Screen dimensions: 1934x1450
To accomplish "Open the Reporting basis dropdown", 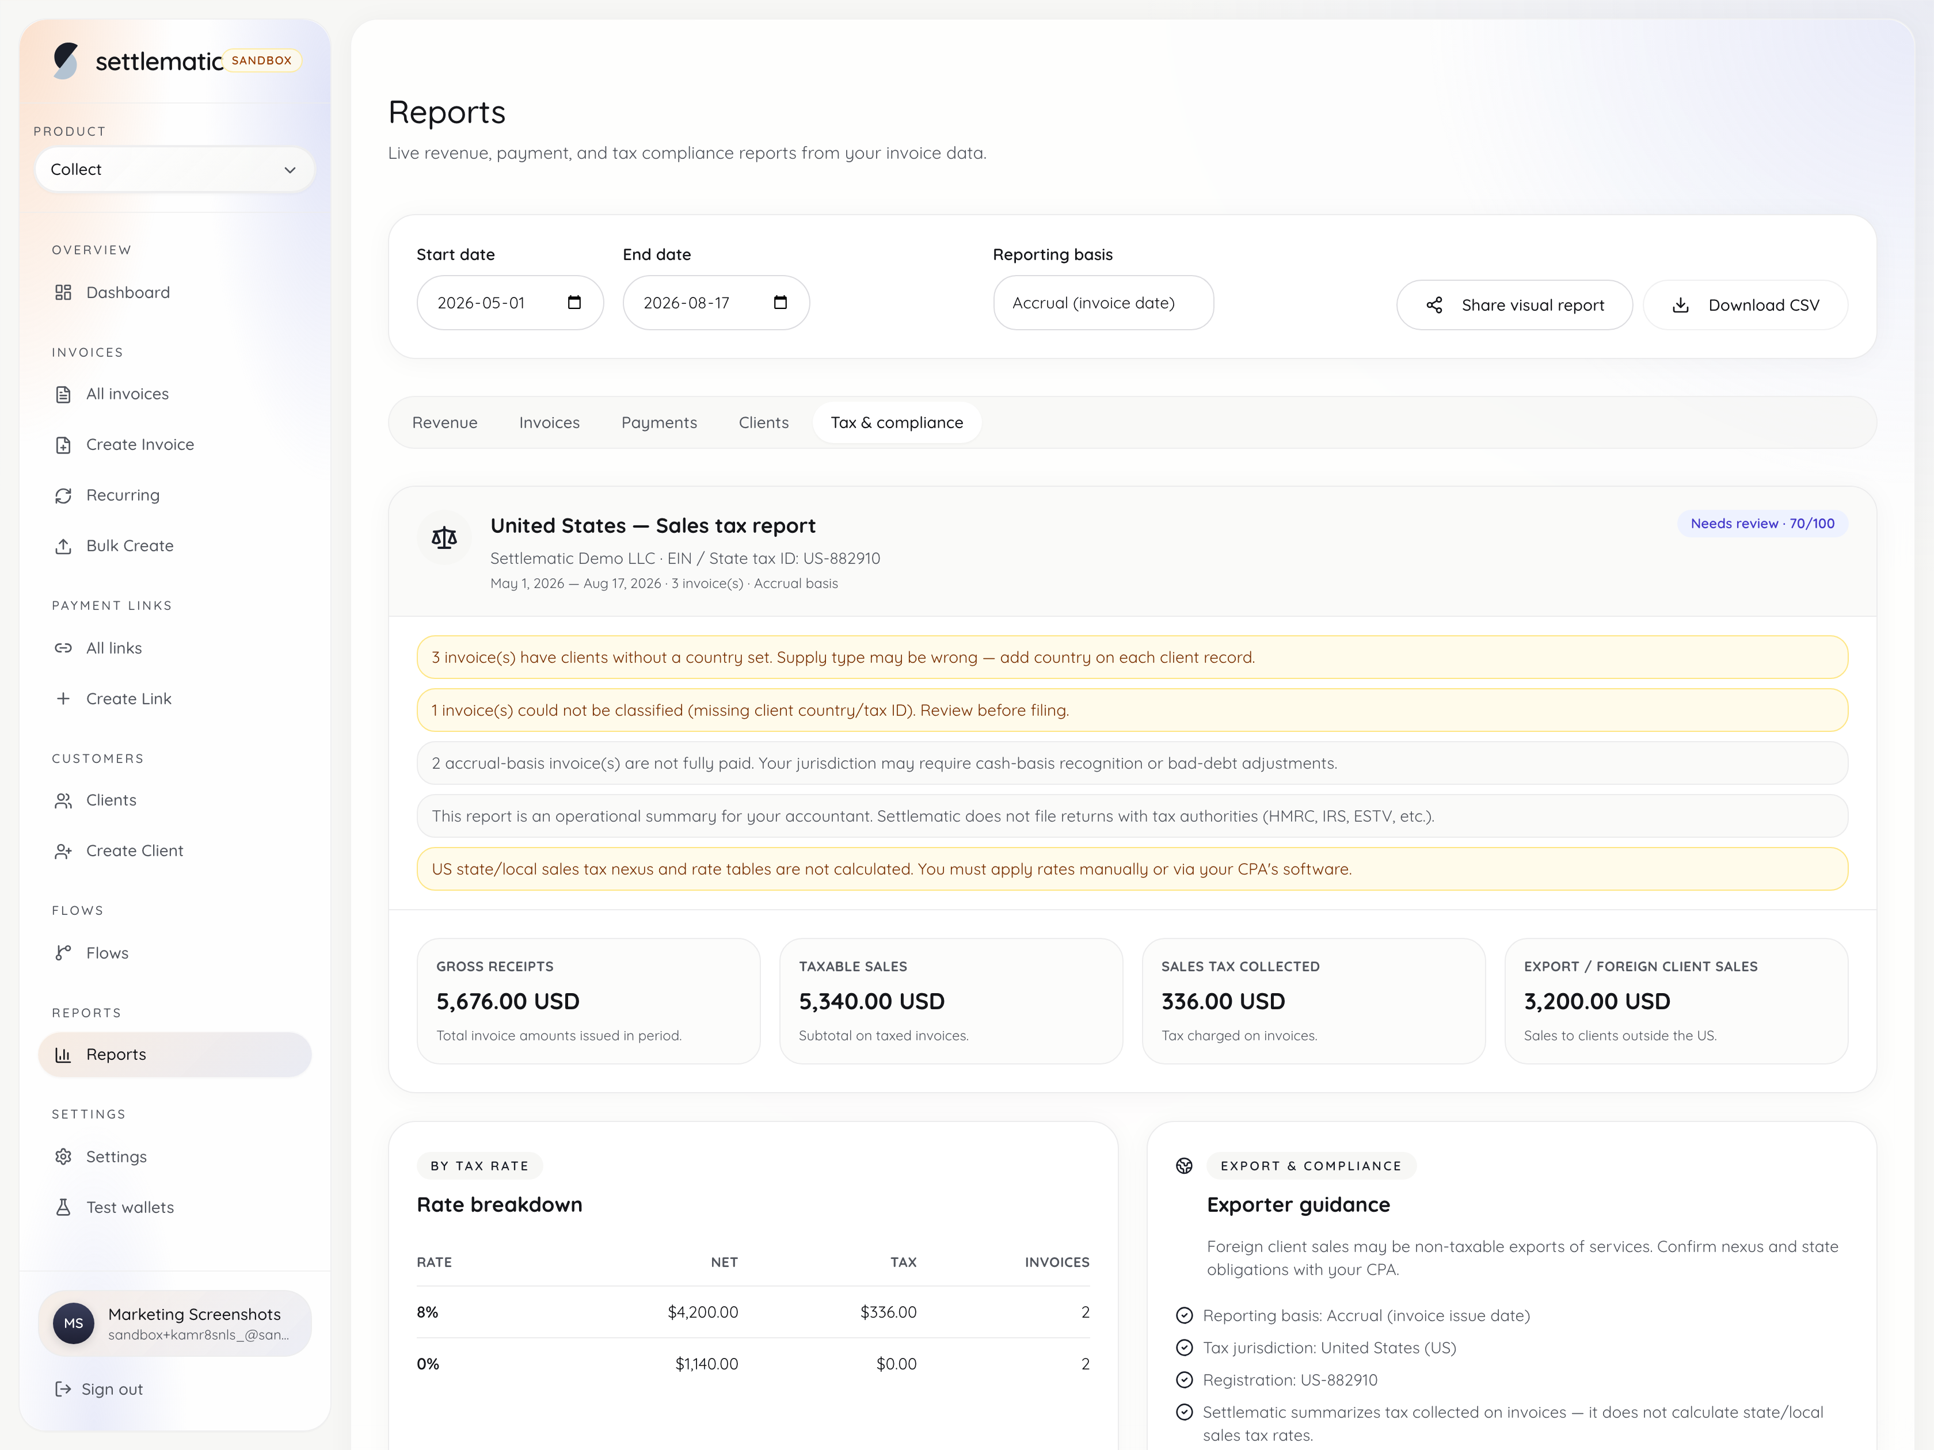I will coord(1103,303).
